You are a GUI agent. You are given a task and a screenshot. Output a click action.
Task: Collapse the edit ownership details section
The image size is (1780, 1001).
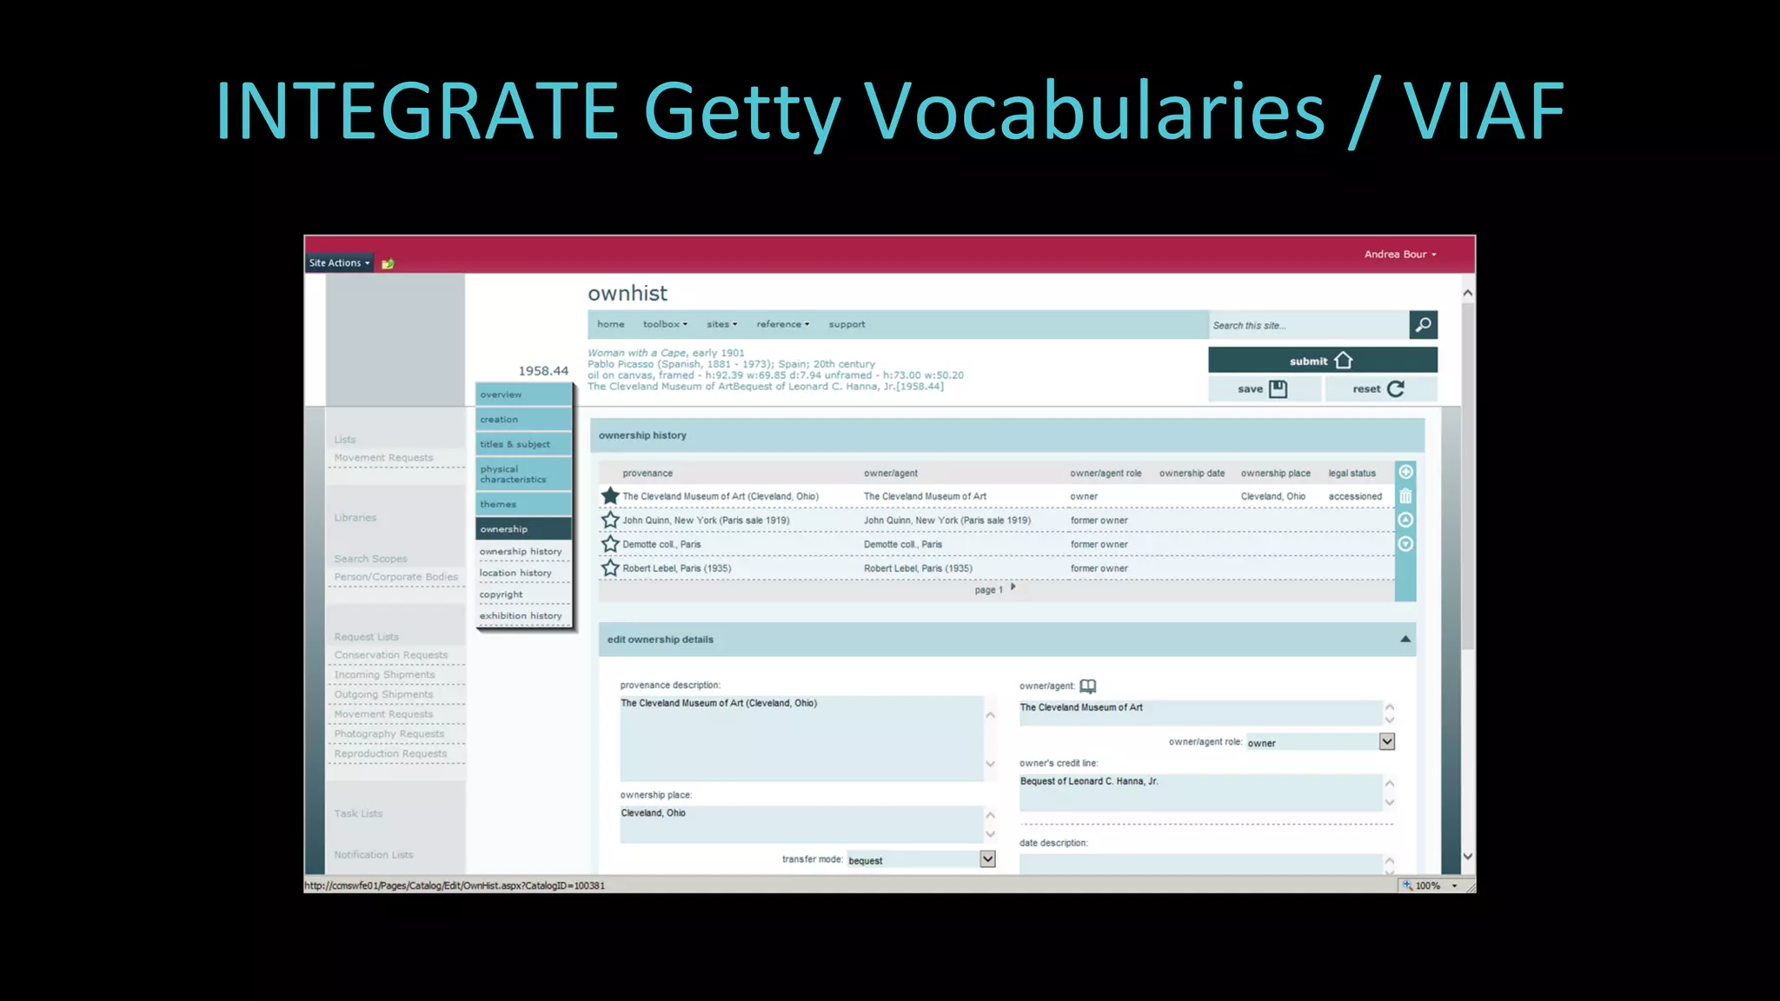click(1405, 640)
